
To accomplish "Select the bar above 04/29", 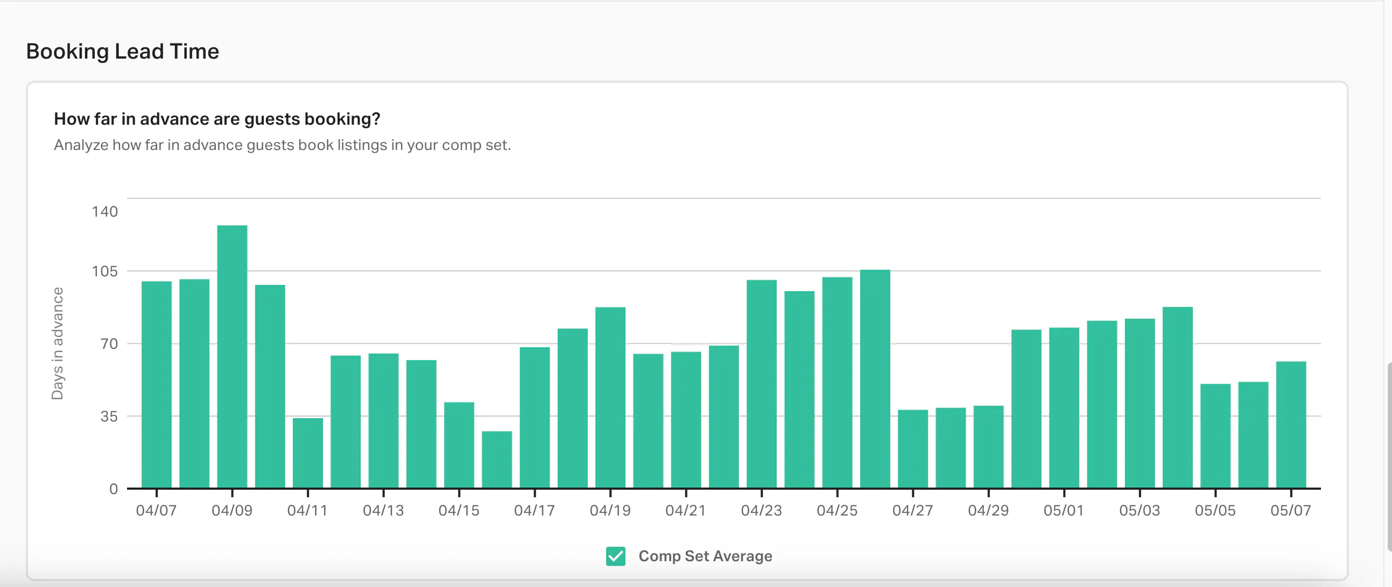I will (x=989, y=447).
